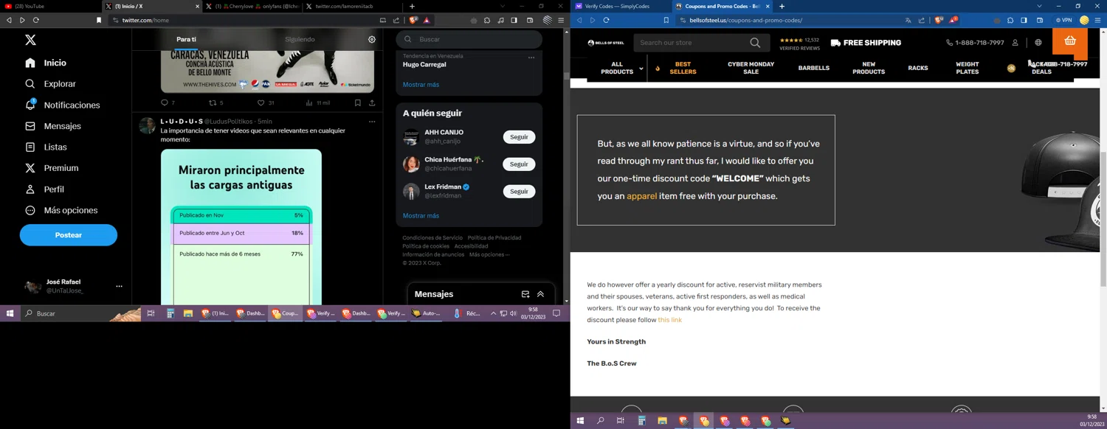This screenshot has height=429, width=1107.
Task: Click translate icon in Bells address bar
Action: [908, 21]
